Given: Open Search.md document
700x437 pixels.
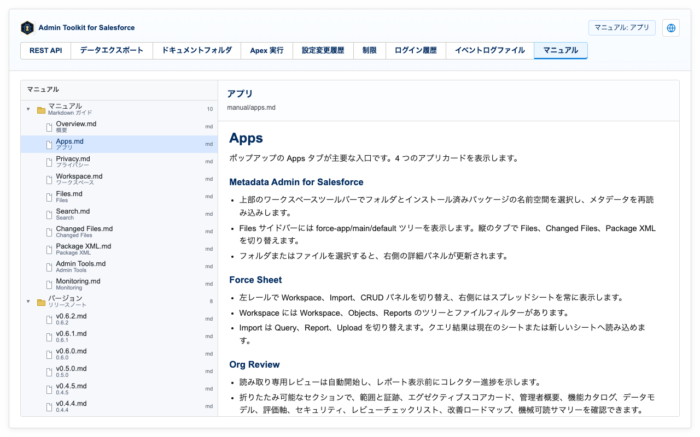Looking at the screenshot, I should (x=119, y=214).
